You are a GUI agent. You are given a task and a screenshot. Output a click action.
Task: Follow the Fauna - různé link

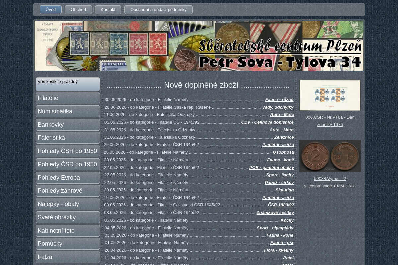click(279, 99)
